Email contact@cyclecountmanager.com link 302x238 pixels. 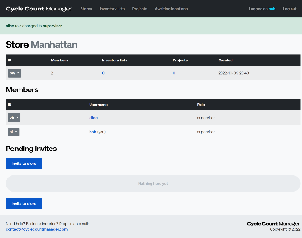pos(37,229)
